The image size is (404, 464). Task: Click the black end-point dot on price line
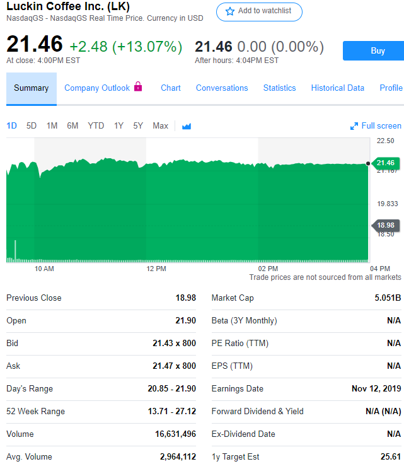pyautogui.click(x=368, y=163)
